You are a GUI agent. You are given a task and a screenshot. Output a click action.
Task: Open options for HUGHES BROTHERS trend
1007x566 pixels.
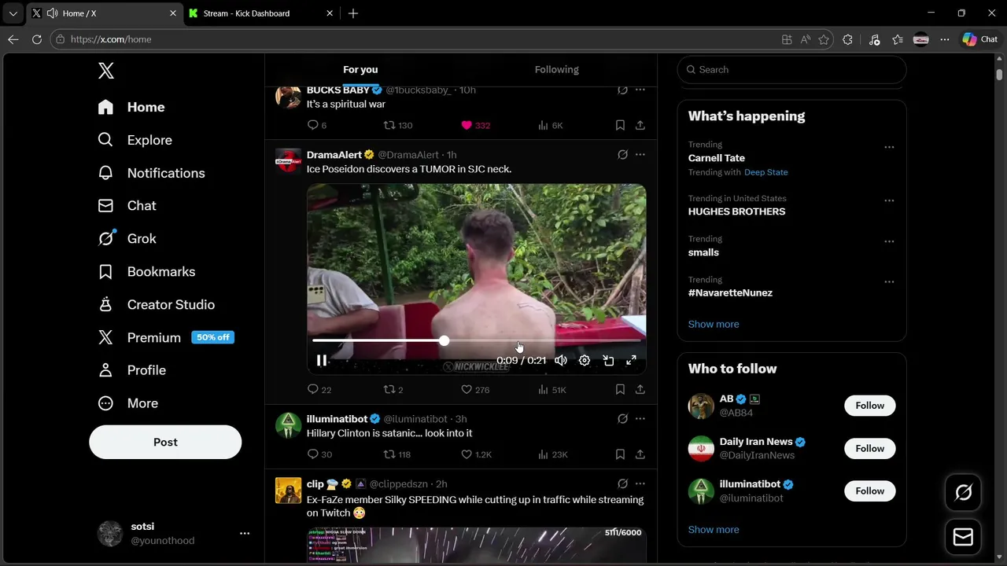click(x=889, y=200)
